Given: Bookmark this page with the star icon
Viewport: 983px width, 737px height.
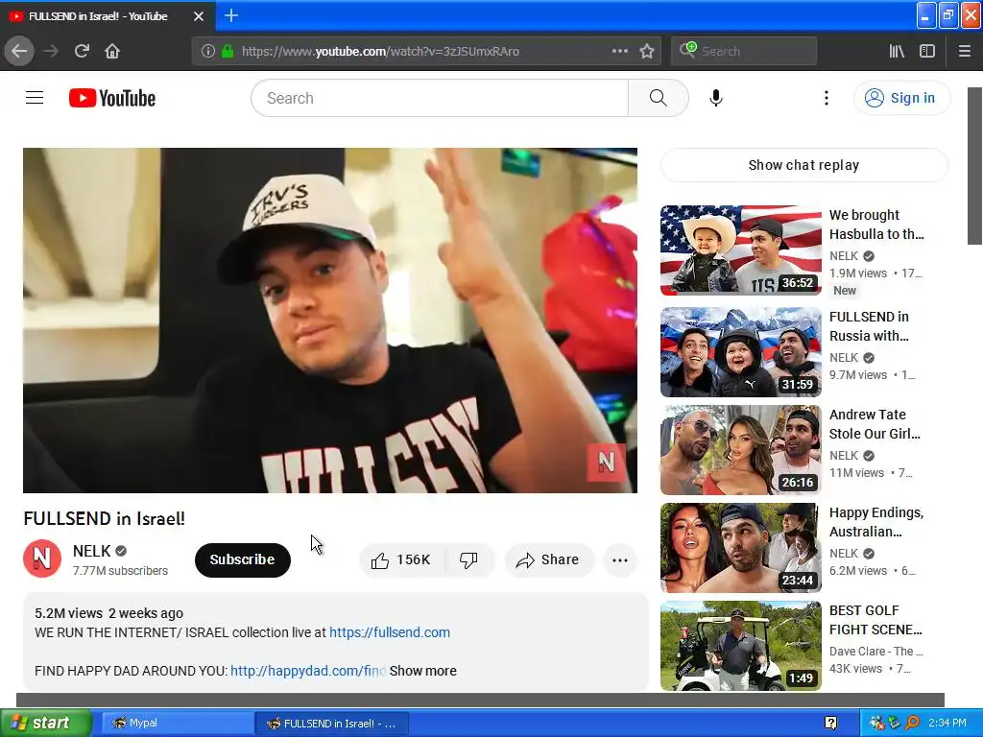Looking at the screenshot, I should [x=647, y=52].
